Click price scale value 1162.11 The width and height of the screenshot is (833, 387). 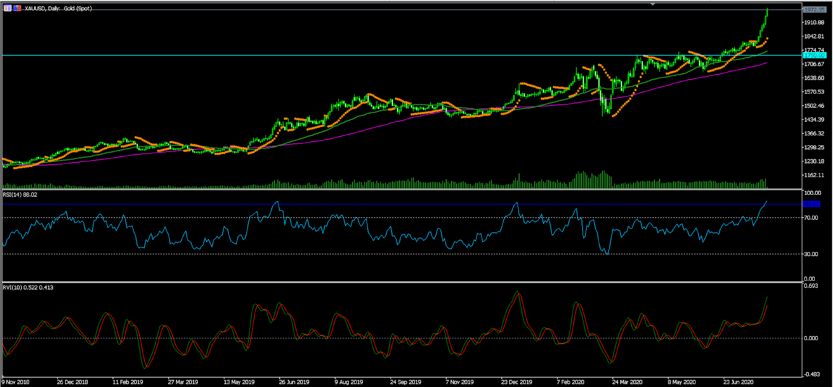coord(814,176)
